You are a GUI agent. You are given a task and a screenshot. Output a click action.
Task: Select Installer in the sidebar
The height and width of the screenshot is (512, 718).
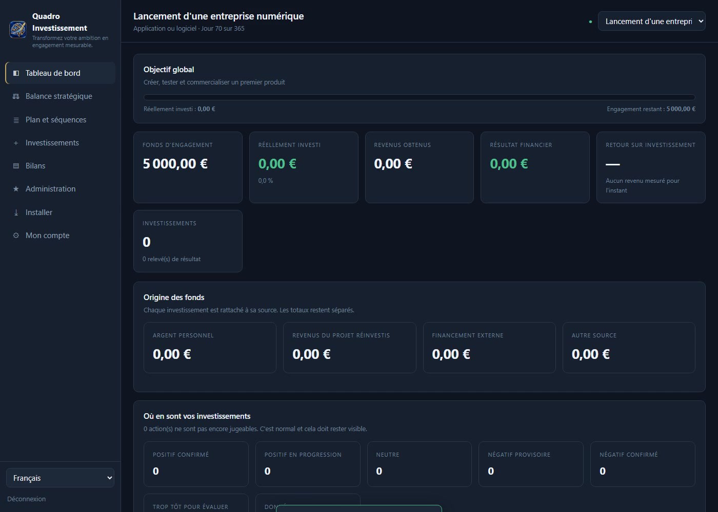point(61,212)
